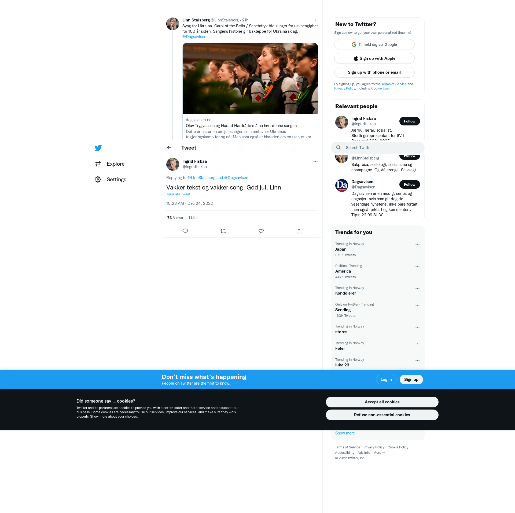Open more options for the Føler trend

pyautogui.click(x=417, y=344)
